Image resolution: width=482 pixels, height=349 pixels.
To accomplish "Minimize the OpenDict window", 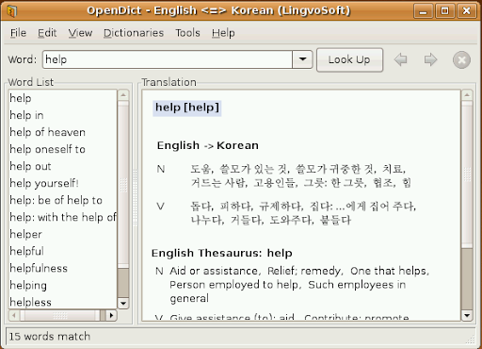I will [423, 11].
